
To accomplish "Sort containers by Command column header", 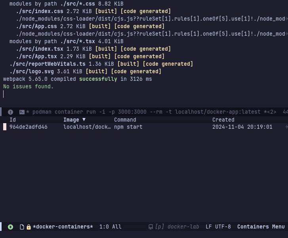I will tap(125, 120).
